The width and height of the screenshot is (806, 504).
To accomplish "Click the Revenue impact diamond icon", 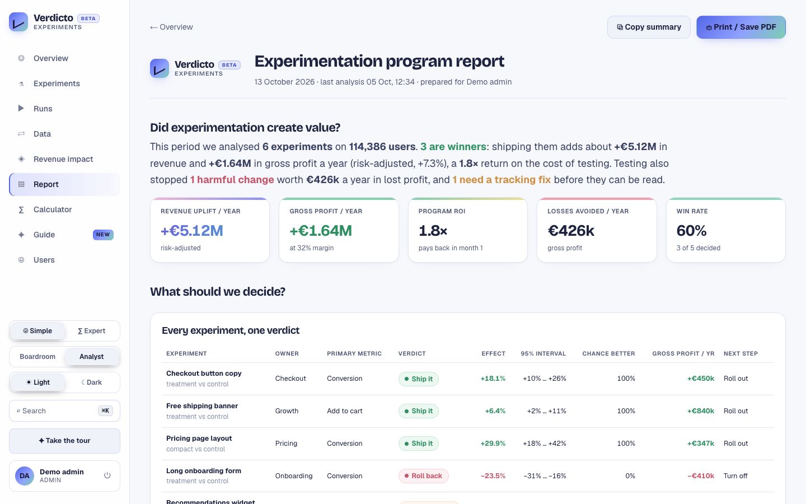I will click(x=21, y=159).
